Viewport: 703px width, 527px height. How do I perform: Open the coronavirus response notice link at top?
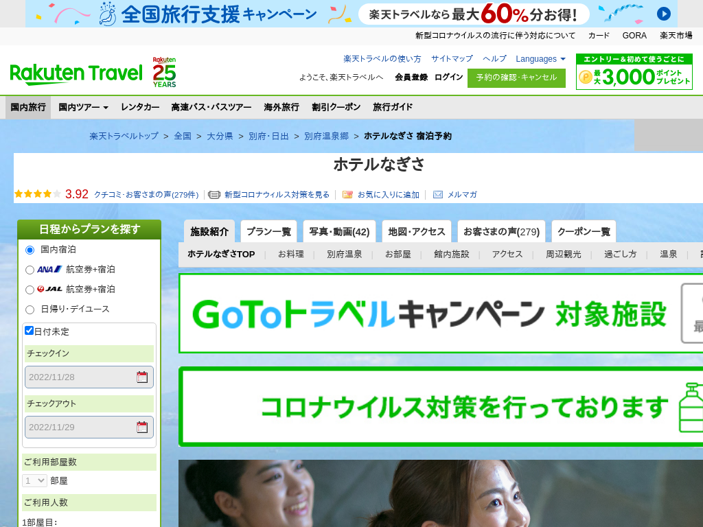[x=496, y=36]
